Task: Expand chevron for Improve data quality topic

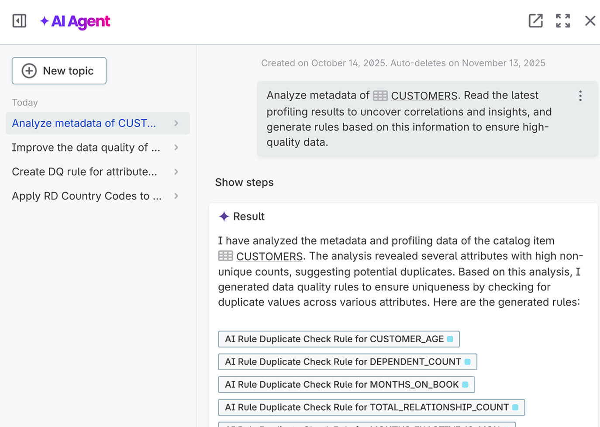Action: (x=176, y=148)
